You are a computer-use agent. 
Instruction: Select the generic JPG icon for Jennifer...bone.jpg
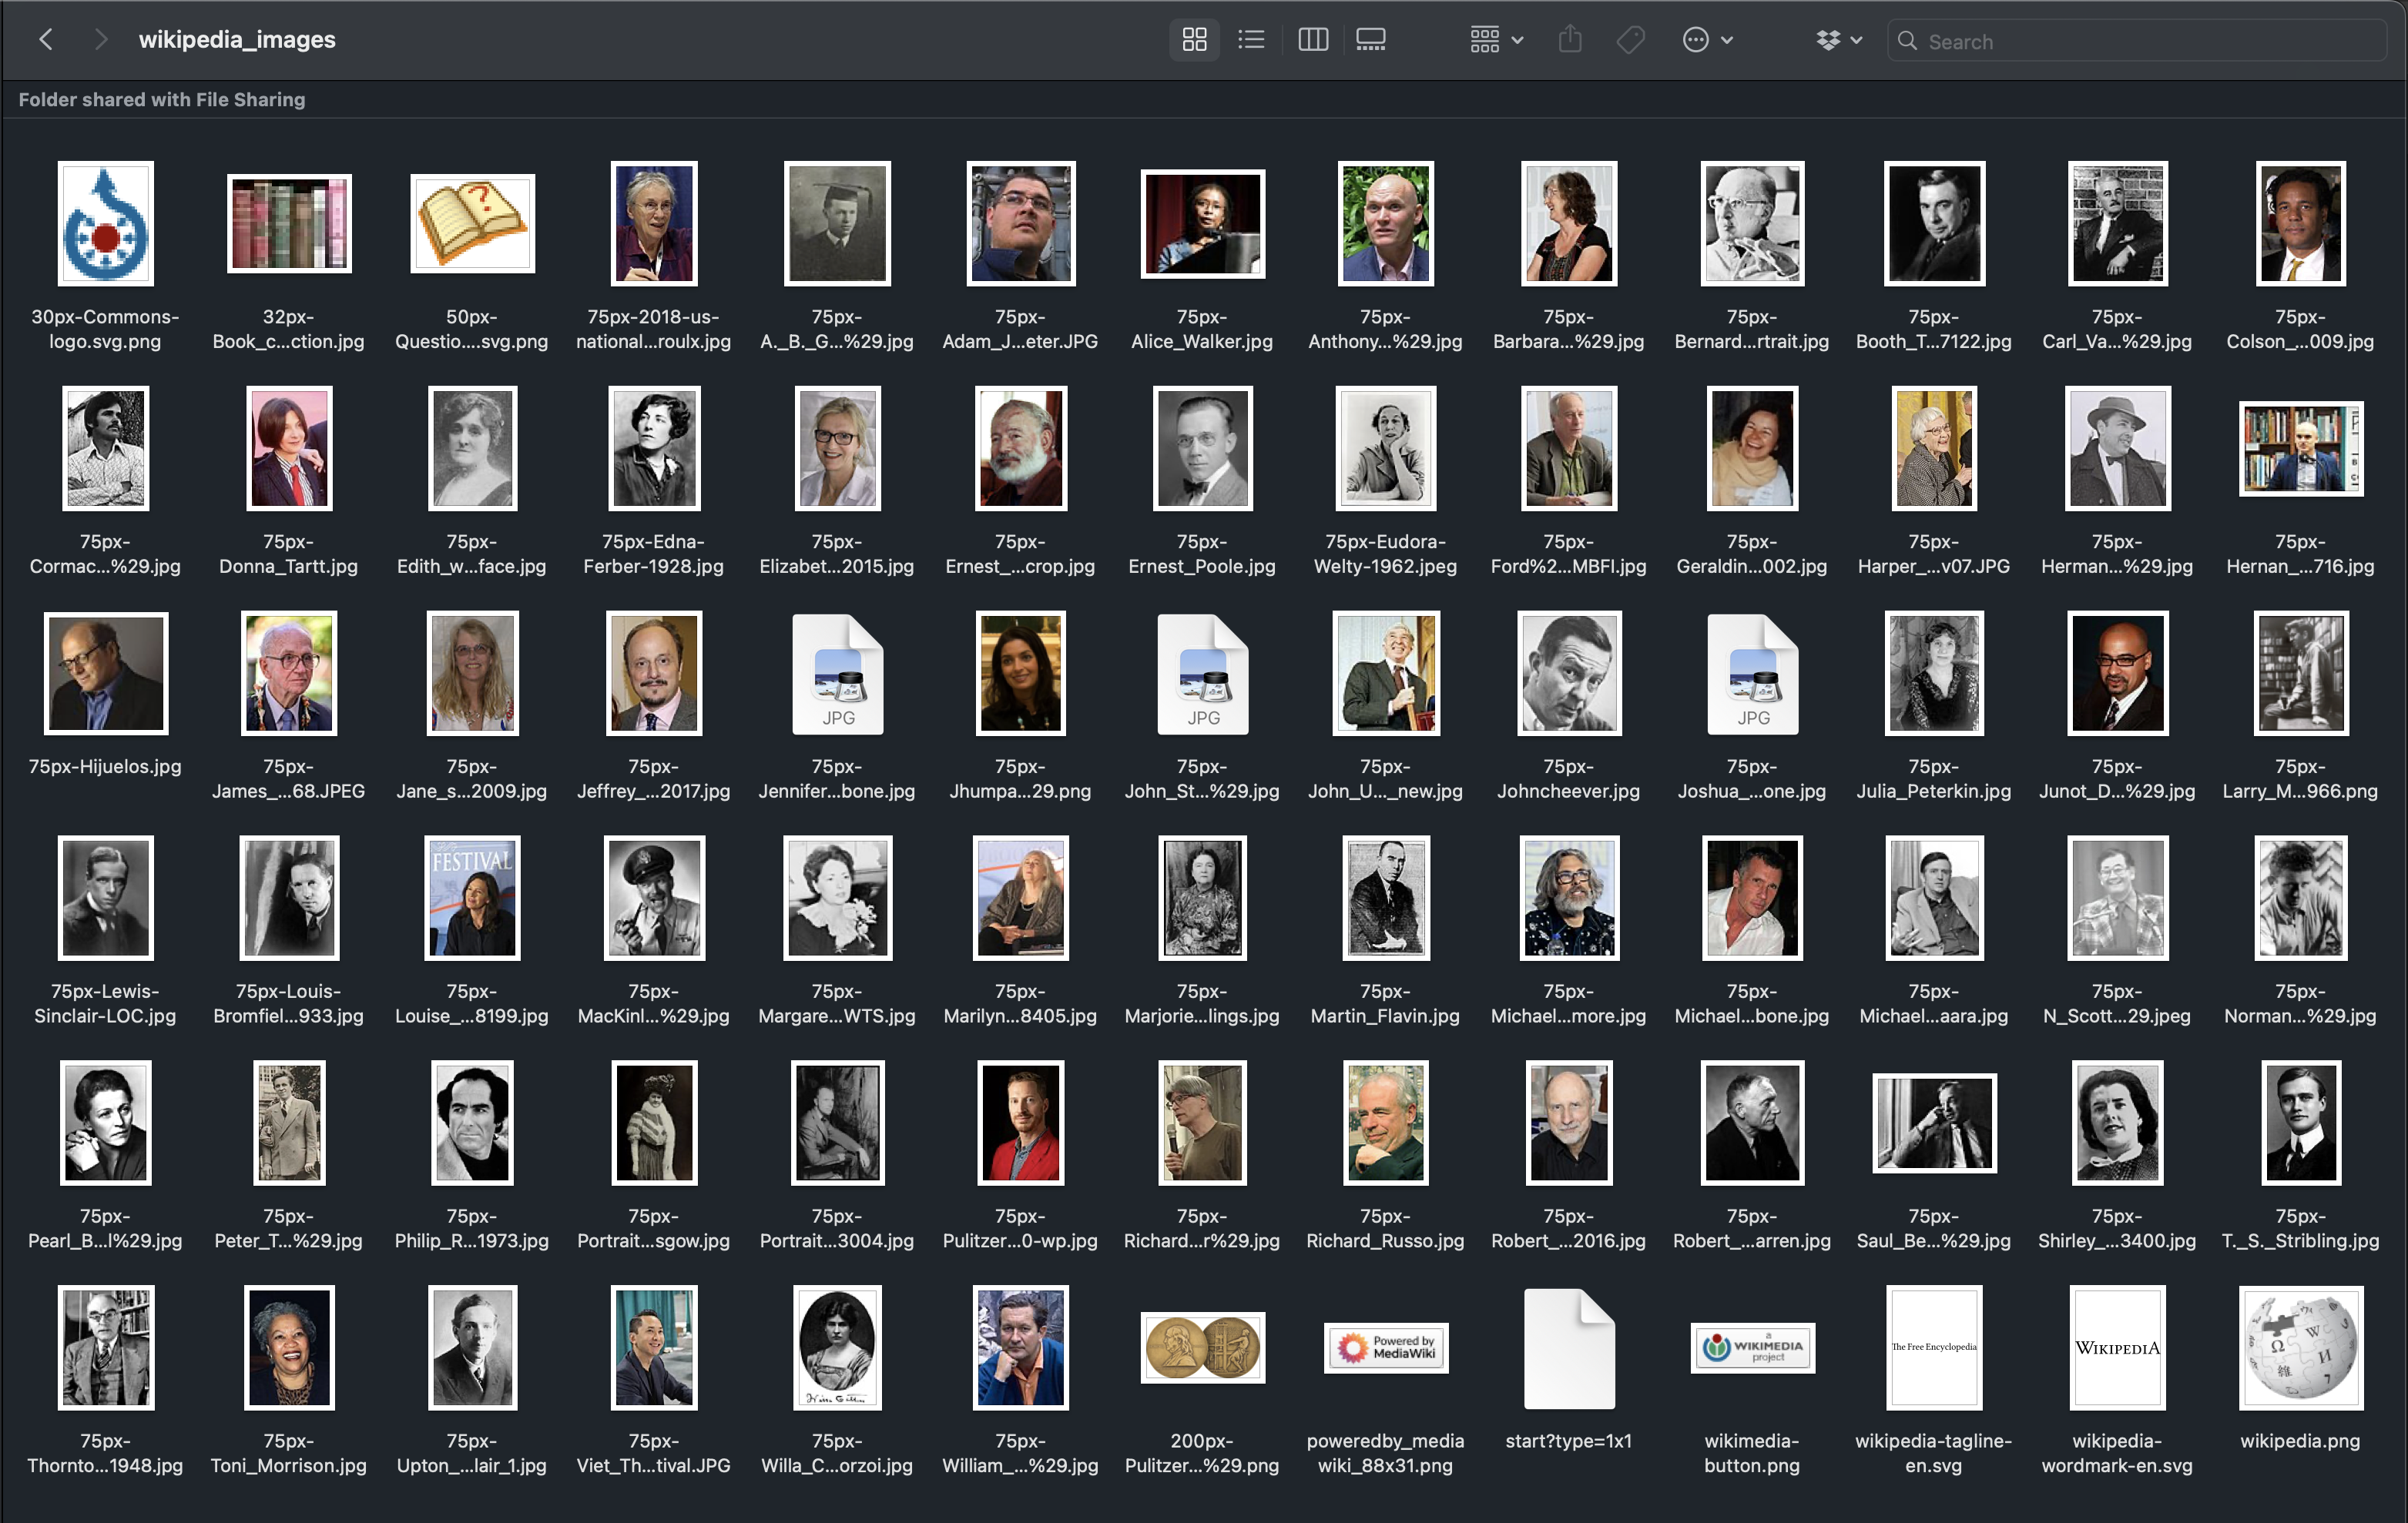(837, 674)
